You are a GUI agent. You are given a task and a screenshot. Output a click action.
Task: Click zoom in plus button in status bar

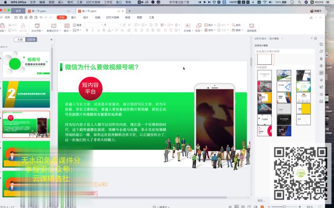click(x=300, y=206)
